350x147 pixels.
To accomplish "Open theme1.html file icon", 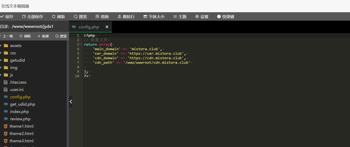I will click(x=5, y=126).
